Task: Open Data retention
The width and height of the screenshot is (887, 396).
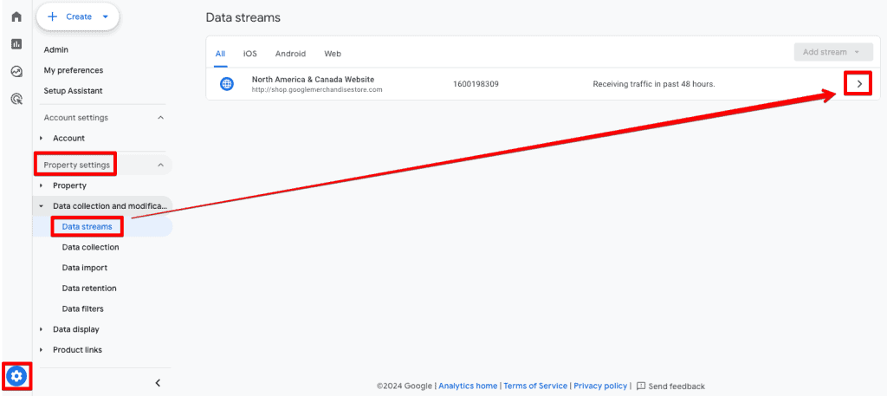Action: pos(89,288)
